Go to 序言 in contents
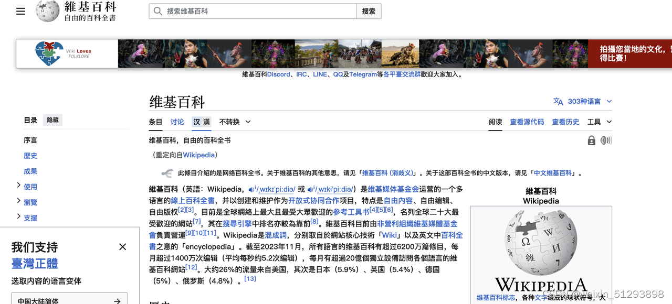The image size is (672, 304). (x=30, y=140)
